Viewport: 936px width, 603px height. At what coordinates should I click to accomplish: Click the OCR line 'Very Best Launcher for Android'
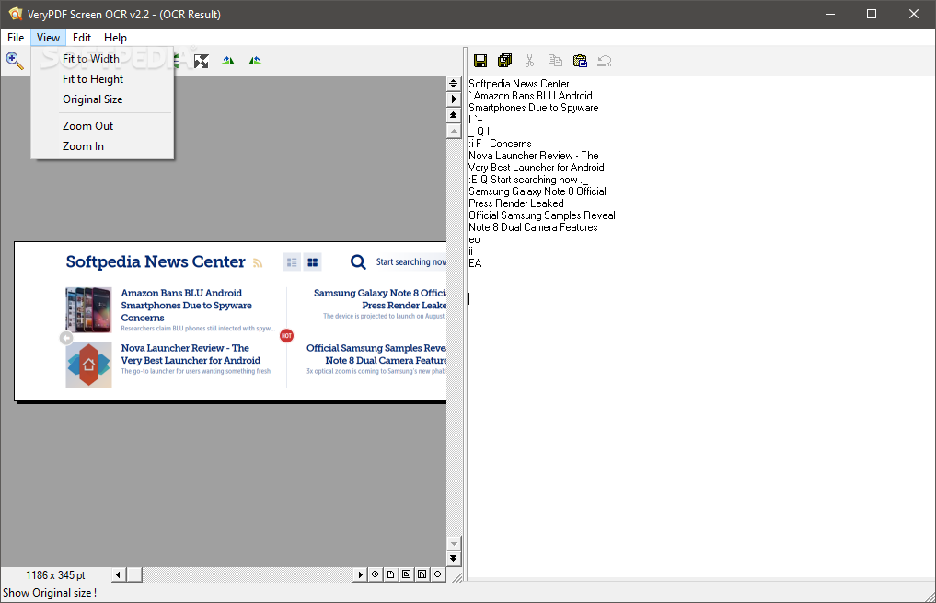(x=536, y=168)
